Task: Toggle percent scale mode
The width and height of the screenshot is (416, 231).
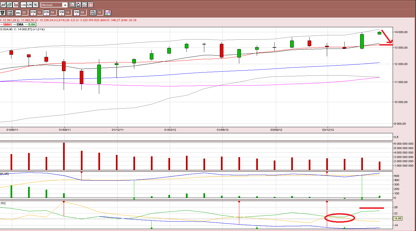Action: click(x=36, y=5)
